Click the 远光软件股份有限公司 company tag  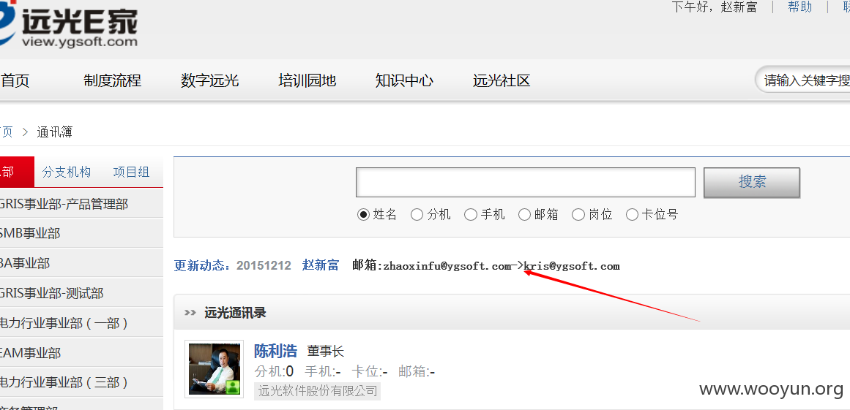317,390
